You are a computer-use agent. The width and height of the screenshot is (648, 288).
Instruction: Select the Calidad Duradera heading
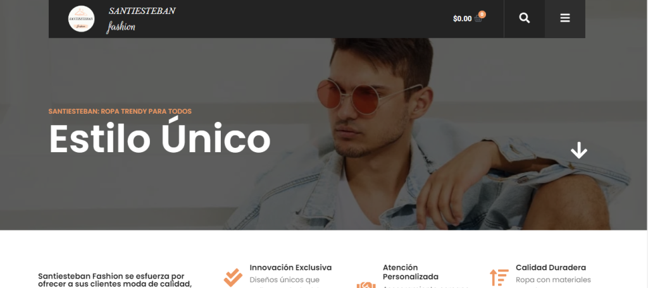click(x=551, y=268)
